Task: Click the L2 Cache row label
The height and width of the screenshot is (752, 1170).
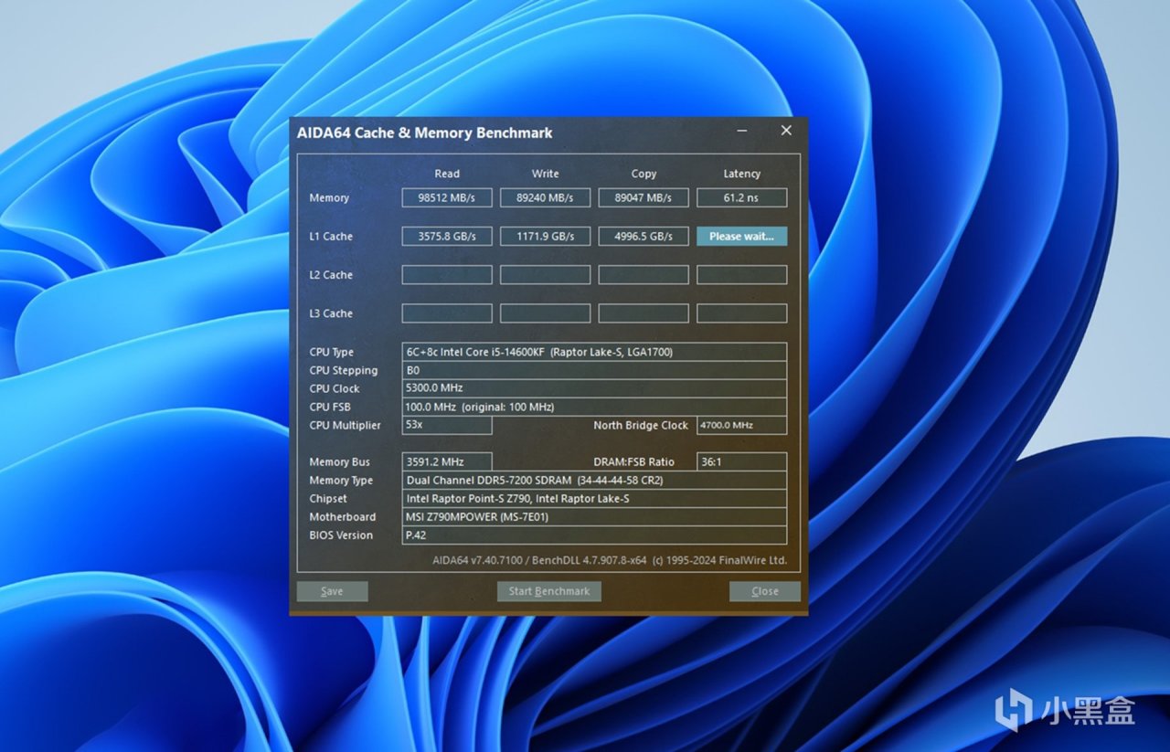Action: (x=331, y=275)
